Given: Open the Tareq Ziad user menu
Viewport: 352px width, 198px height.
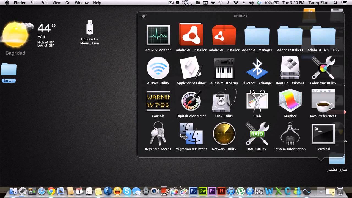Looking at the screenshot, I should pos(318,3).
